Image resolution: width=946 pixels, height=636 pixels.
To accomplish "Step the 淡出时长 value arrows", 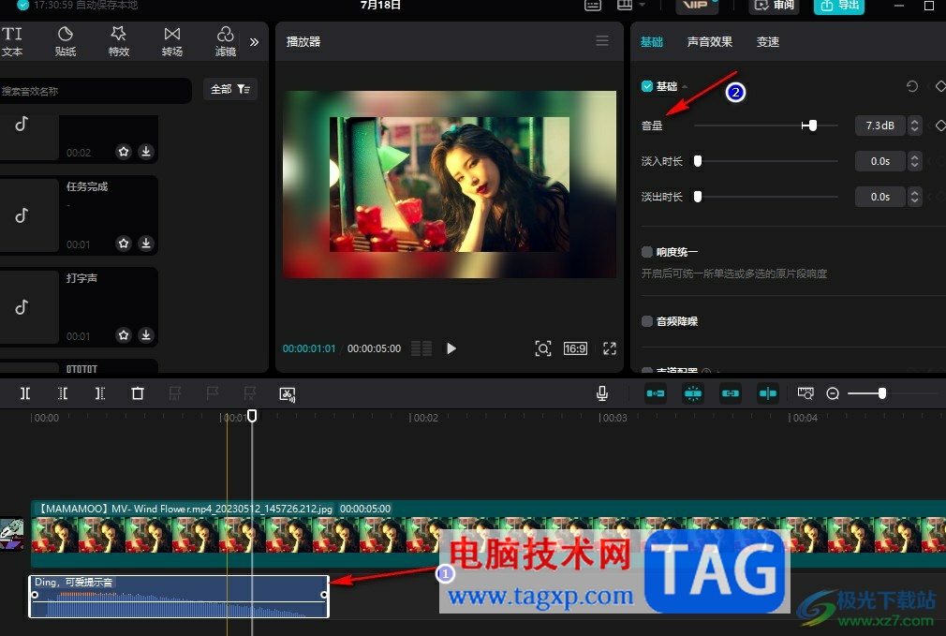I will [915, 197].
